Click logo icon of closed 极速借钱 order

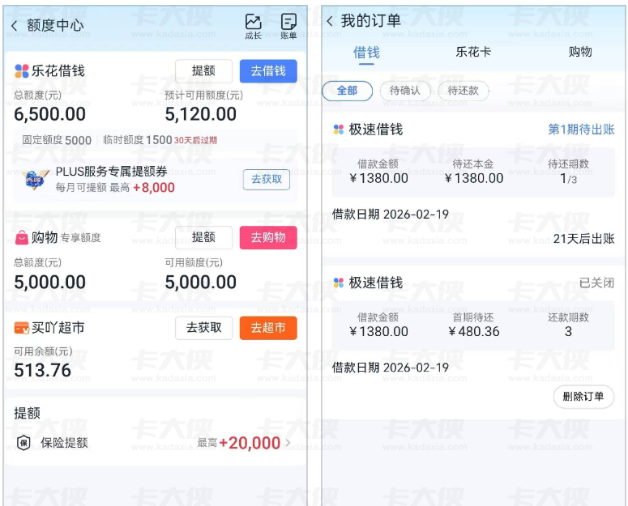[339, 283]
